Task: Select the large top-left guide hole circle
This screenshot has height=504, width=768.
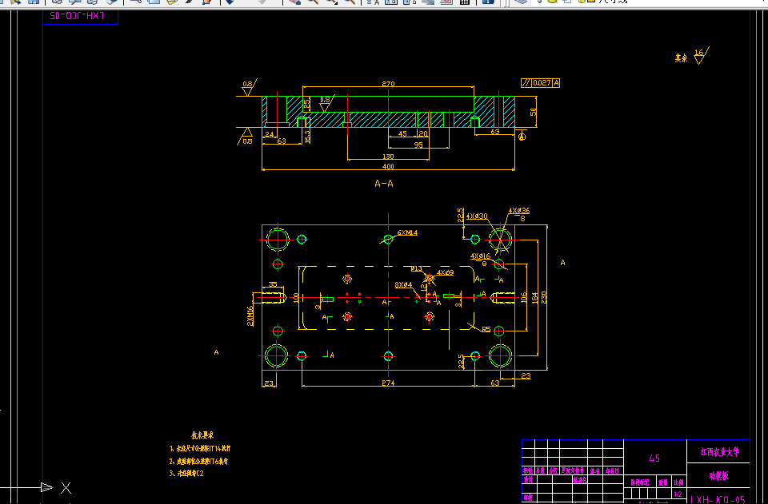Action: [x=278, y=239]
